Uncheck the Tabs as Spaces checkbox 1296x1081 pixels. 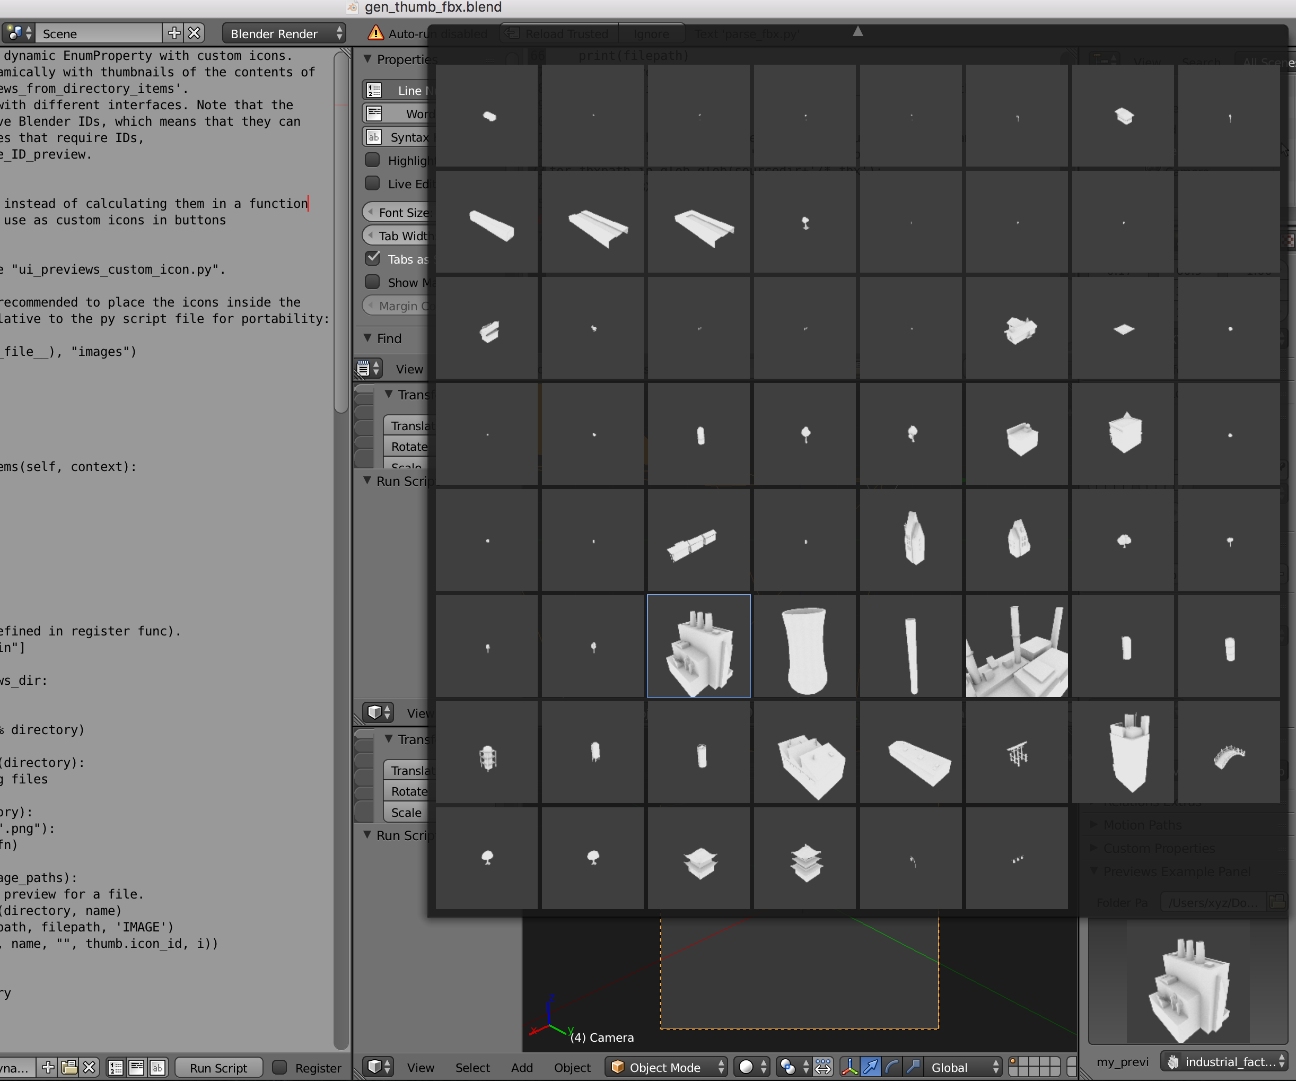[372, 259]
